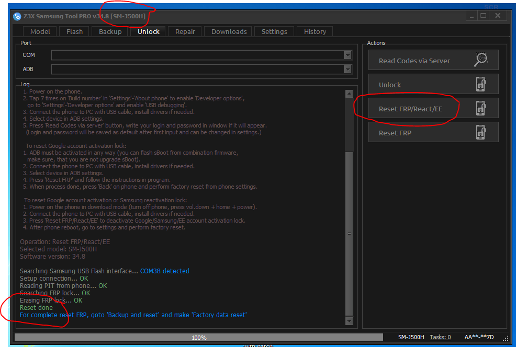Close the Z3X Samsung Tool window
Viewport: 516px width, 347px height.
(498, 16)
